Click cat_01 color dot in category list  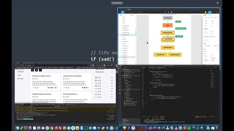tap(96, 78)
